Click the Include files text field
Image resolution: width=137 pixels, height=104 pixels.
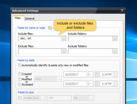[40, 38]
